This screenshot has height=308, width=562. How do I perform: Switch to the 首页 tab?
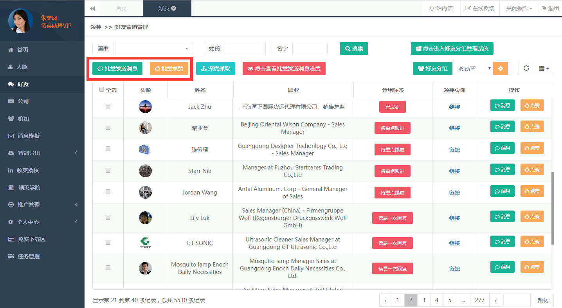[121, 8]
